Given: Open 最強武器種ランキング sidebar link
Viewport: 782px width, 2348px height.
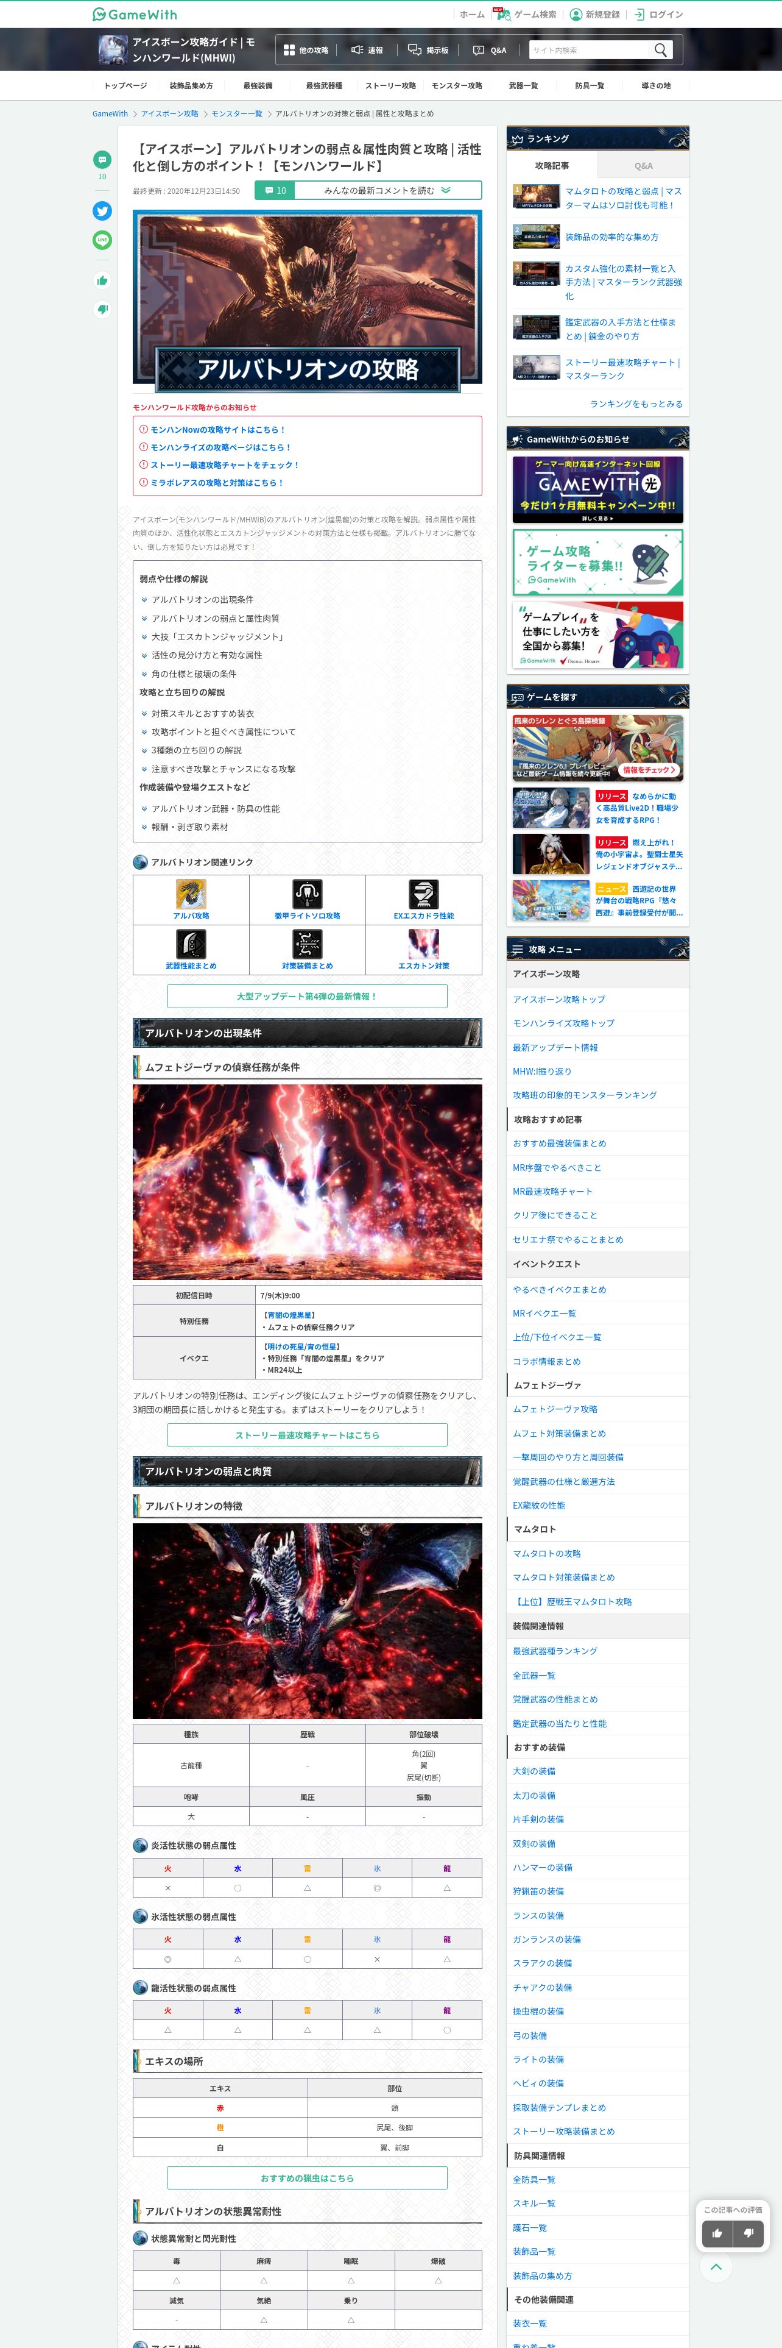Looking at the screenshot, I should pos(554,1651).
